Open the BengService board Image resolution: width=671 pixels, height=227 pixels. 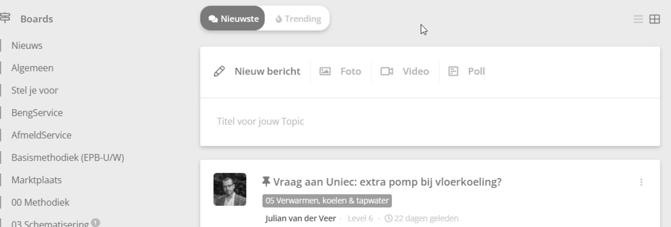37,113
